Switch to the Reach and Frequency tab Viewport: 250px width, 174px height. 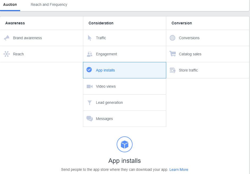[x=49, y=5]
